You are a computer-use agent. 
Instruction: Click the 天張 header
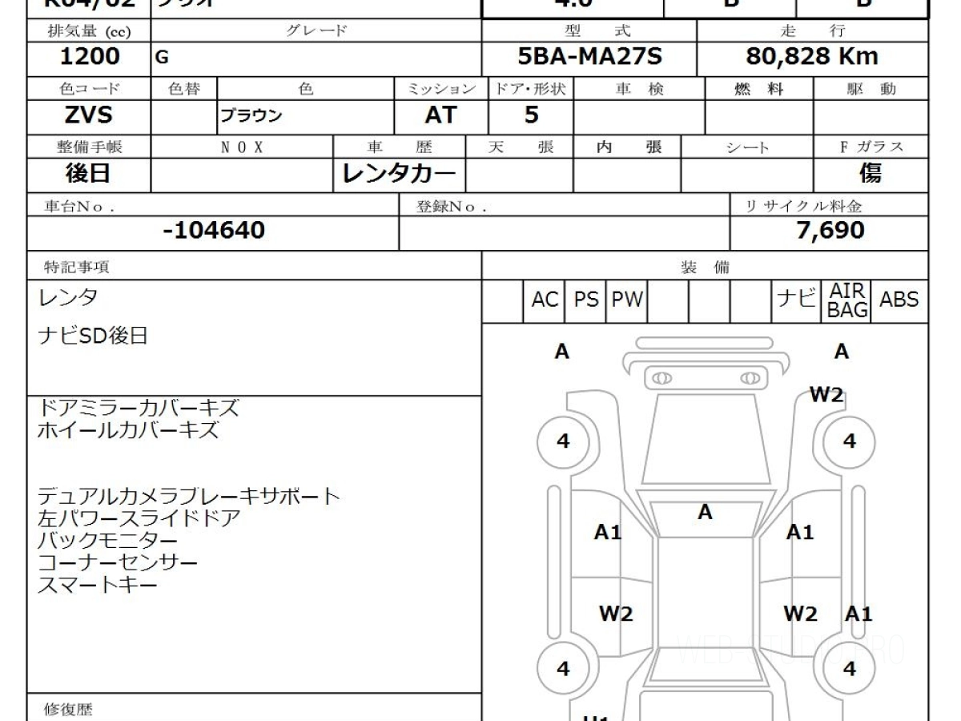[x=521, y=147]
